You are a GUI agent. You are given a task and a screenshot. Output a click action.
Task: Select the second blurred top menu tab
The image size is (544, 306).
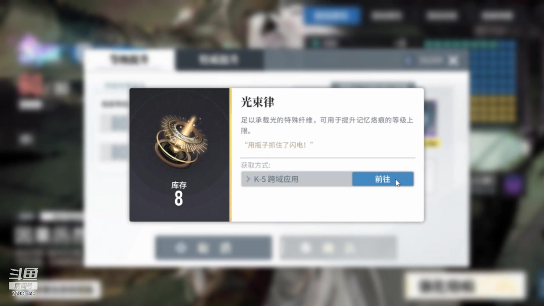[386, 16]
